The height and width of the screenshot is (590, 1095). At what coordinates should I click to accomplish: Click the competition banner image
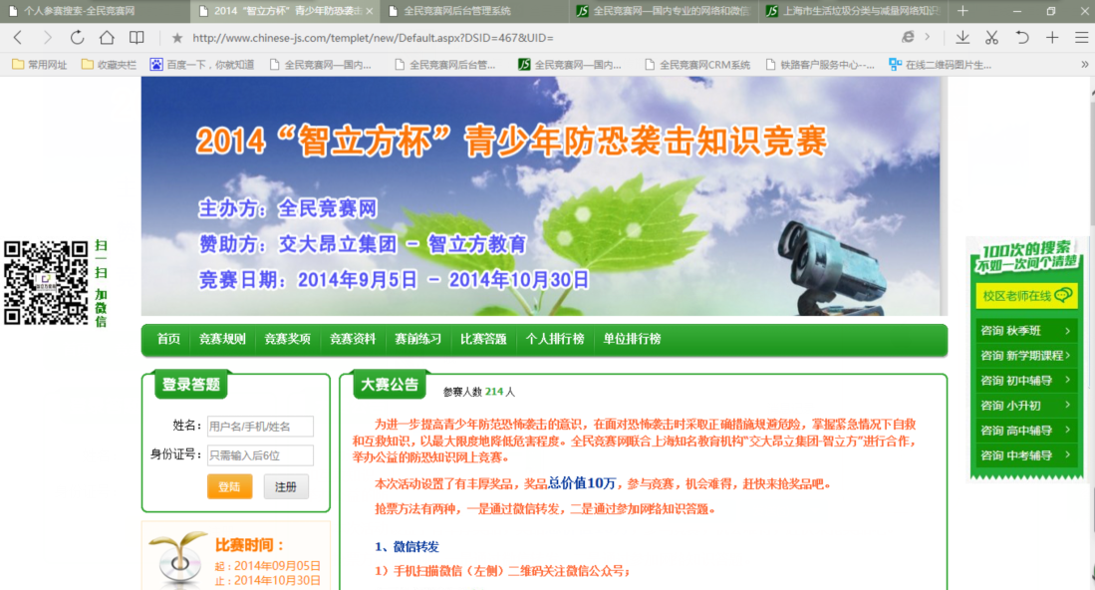tap(543, 196)
